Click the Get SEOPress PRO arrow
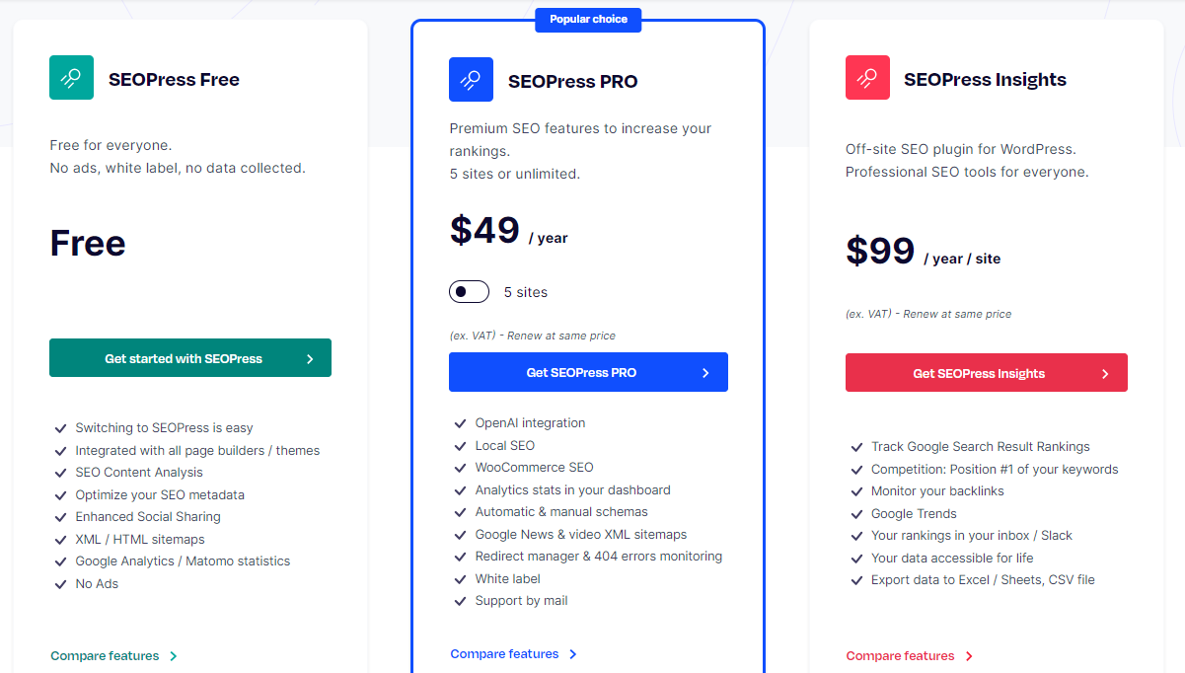 tap(704, 372)
